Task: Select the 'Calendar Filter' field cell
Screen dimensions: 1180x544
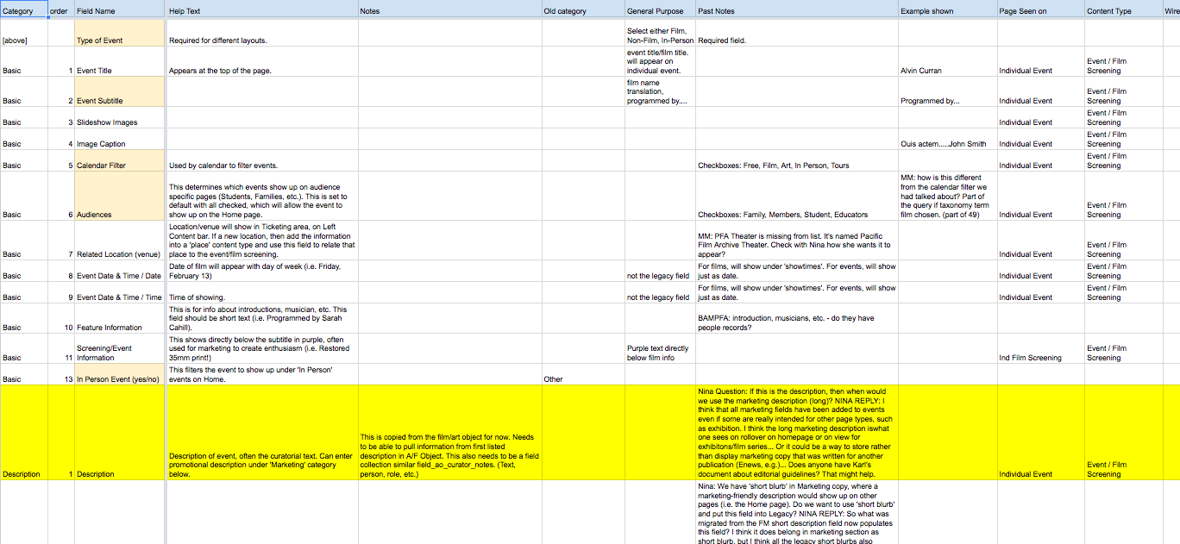Action: point(119,160)
